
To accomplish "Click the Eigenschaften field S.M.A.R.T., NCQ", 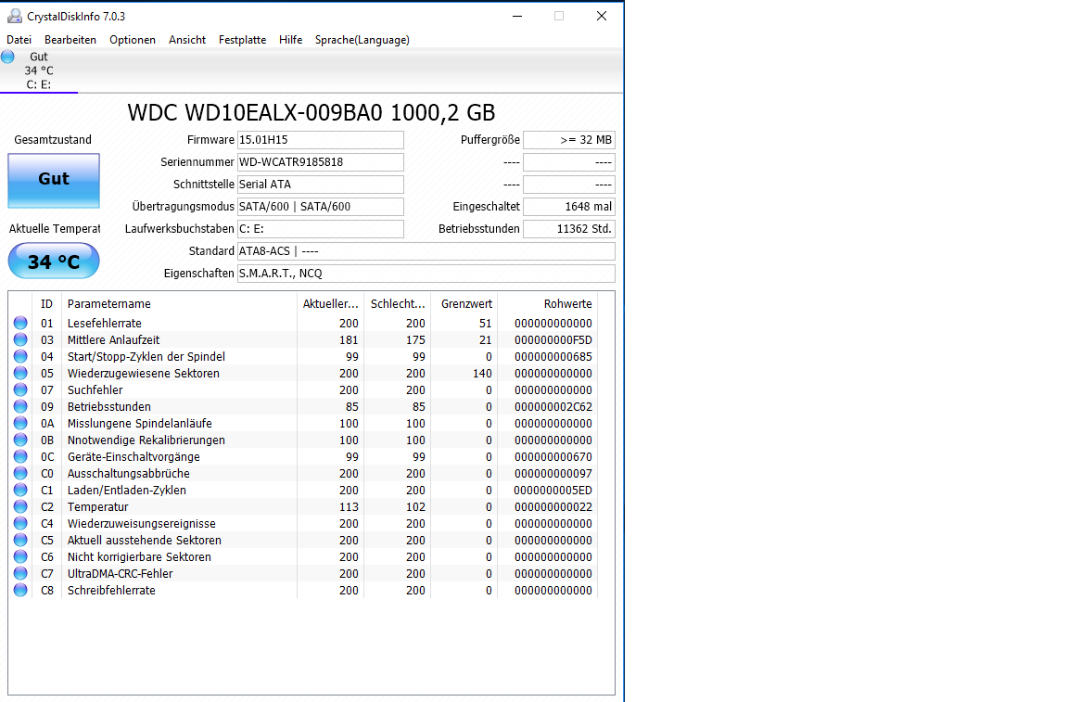I will [426, 274].
